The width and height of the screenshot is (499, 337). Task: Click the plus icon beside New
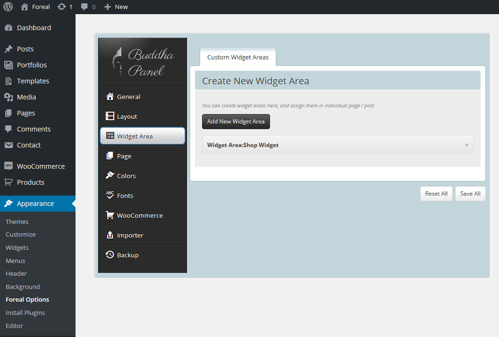(x=108, y=7)
